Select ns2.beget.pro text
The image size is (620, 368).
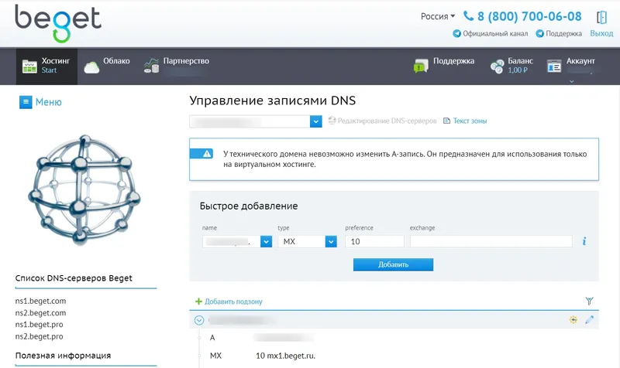pos(39,336)
